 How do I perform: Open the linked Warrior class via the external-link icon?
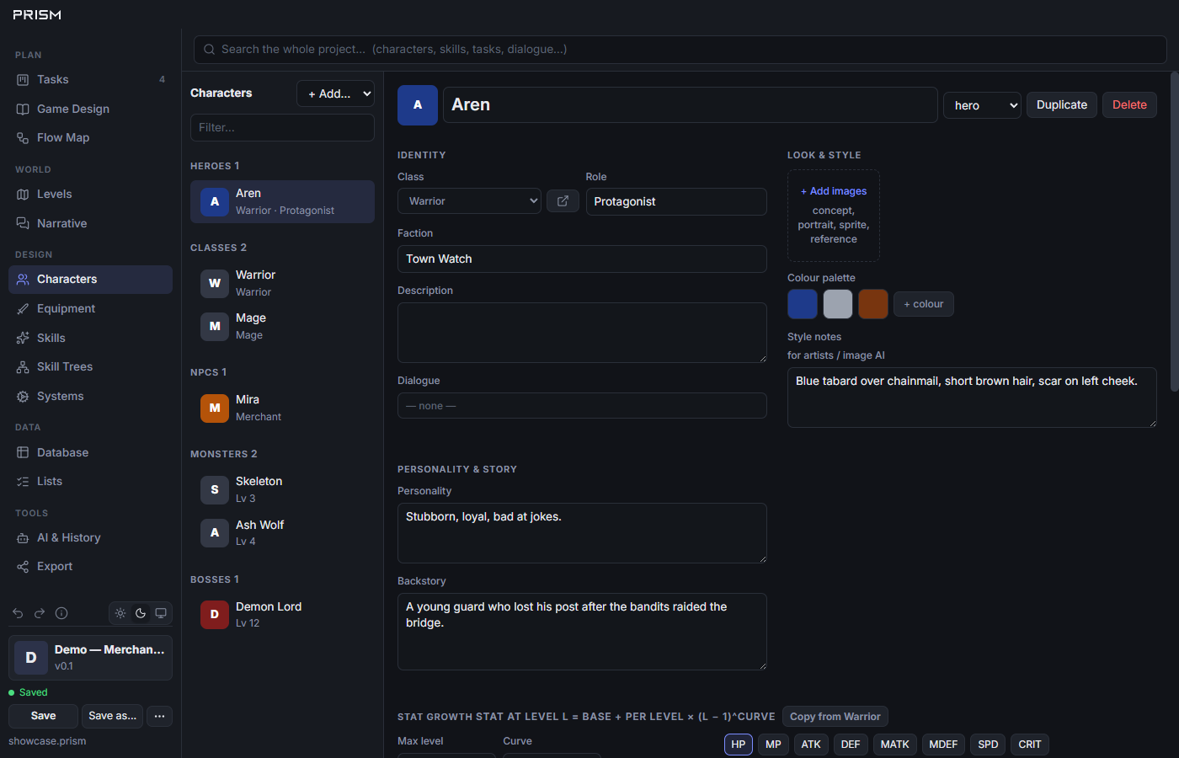563,201
